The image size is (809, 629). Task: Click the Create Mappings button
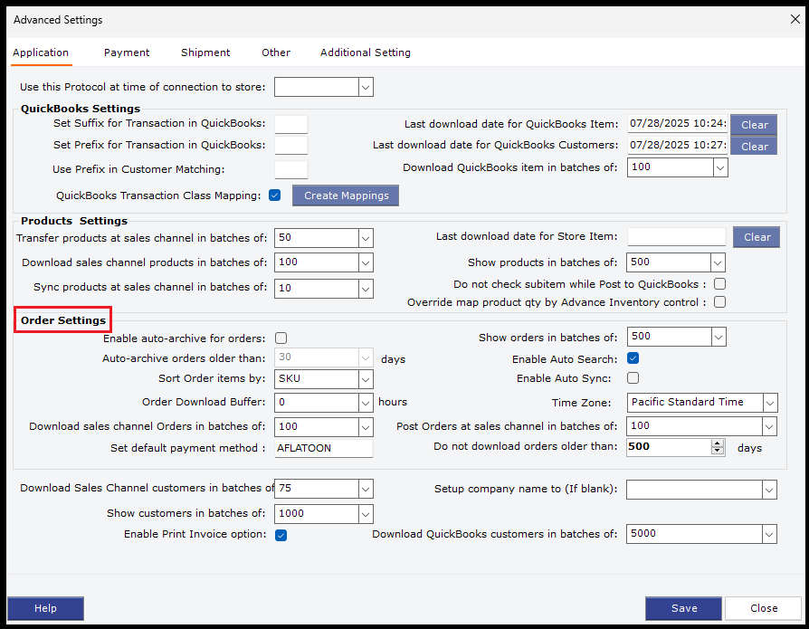click(x=345, y=195)
